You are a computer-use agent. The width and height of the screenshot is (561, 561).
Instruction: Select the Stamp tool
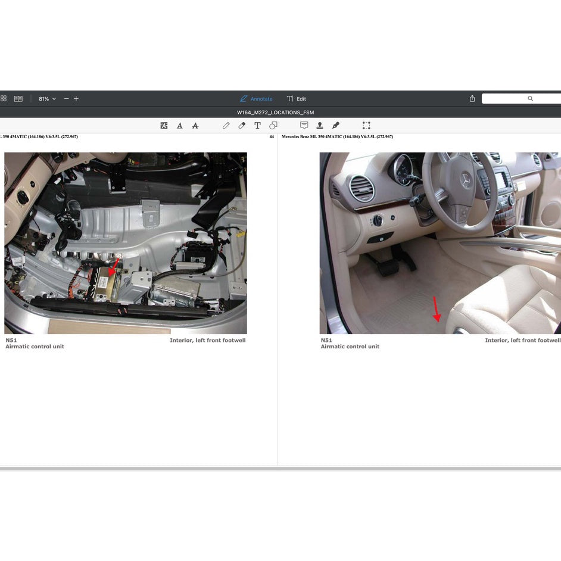pos(320,125)
